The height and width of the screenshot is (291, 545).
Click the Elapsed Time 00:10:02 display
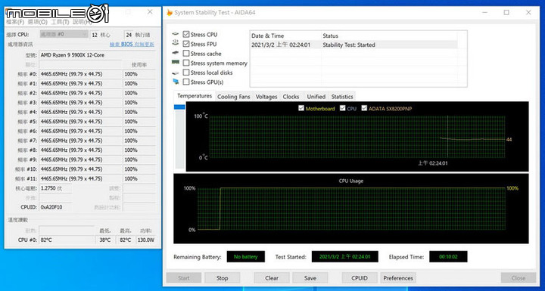[x=448, y=257]
